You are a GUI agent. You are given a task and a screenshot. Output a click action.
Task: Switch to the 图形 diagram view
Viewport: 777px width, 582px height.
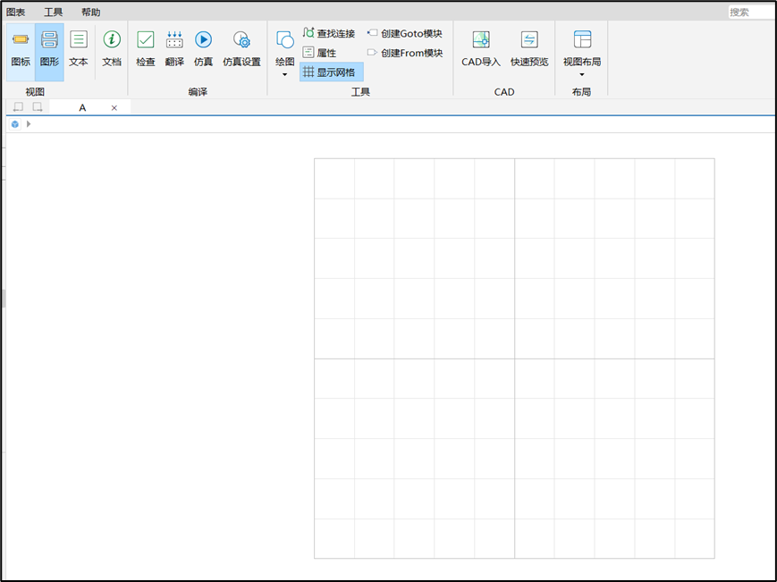pos(49,52)
